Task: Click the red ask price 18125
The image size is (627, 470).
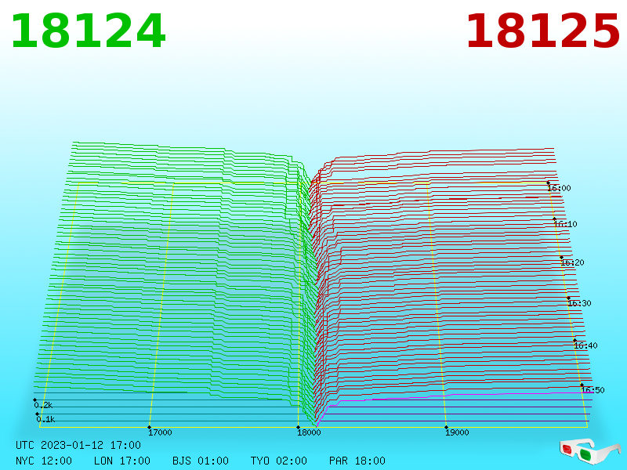Action: (543, 31)
